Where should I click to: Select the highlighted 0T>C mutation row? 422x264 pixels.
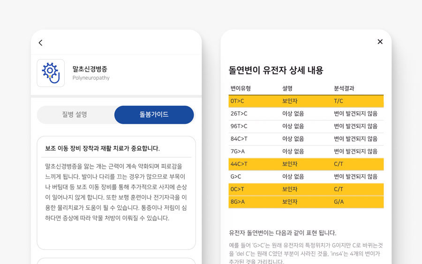(x=306, y=101)
